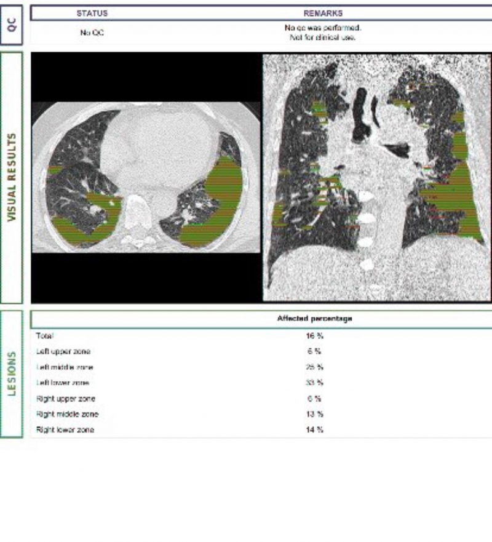Click the 'Left upper zone' label
Viewport: 492px width, 542px height.
[x=63, y=351]
